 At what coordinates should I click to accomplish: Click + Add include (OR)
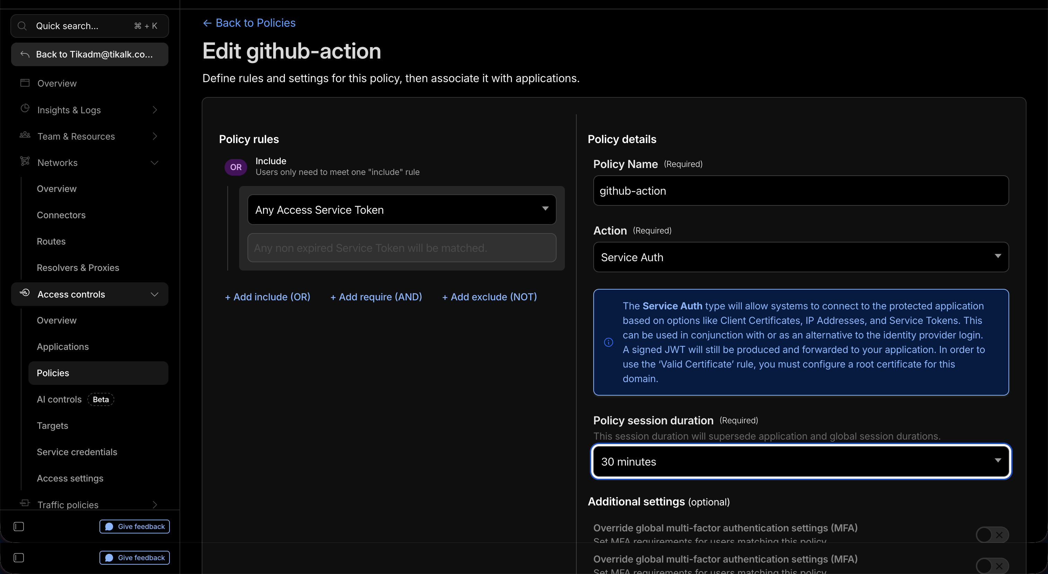(267, 297)
